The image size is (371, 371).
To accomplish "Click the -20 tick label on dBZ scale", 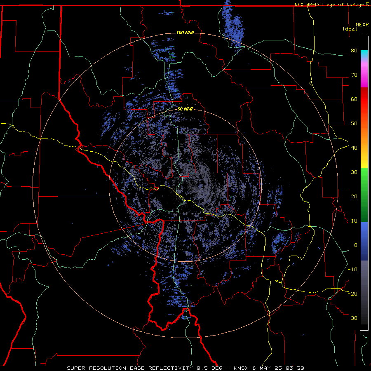I will (352, 294).
